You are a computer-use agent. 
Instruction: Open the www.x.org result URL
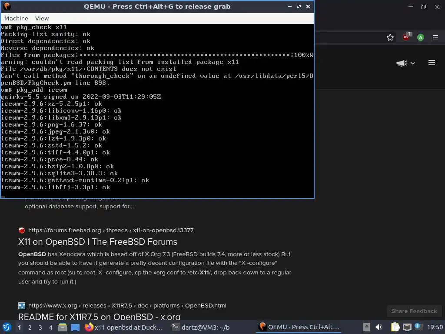pos(127,306)
